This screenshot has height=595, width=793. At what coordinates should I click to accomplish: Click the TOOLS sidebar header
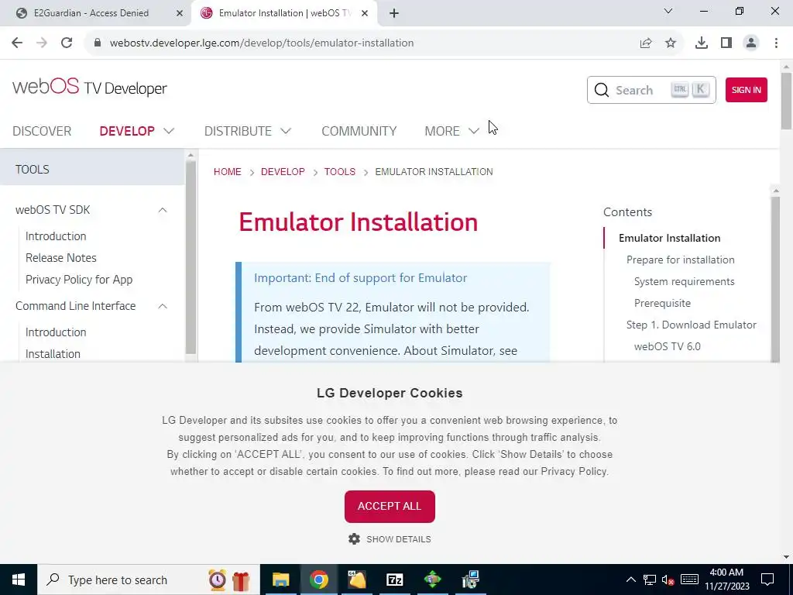[93, 169]
